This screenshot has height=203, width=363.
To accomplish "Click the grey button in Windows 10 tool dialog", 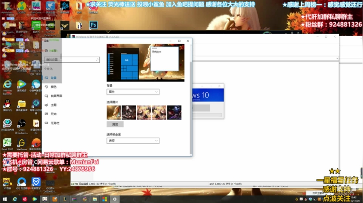I will pos(201,108).
